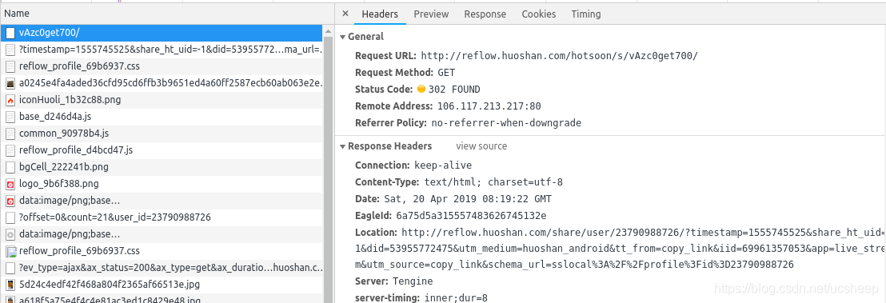Viewport: 886px width, 303px height.
Task: Click the Request Method GET value
Action: click(x=446, y=73)
